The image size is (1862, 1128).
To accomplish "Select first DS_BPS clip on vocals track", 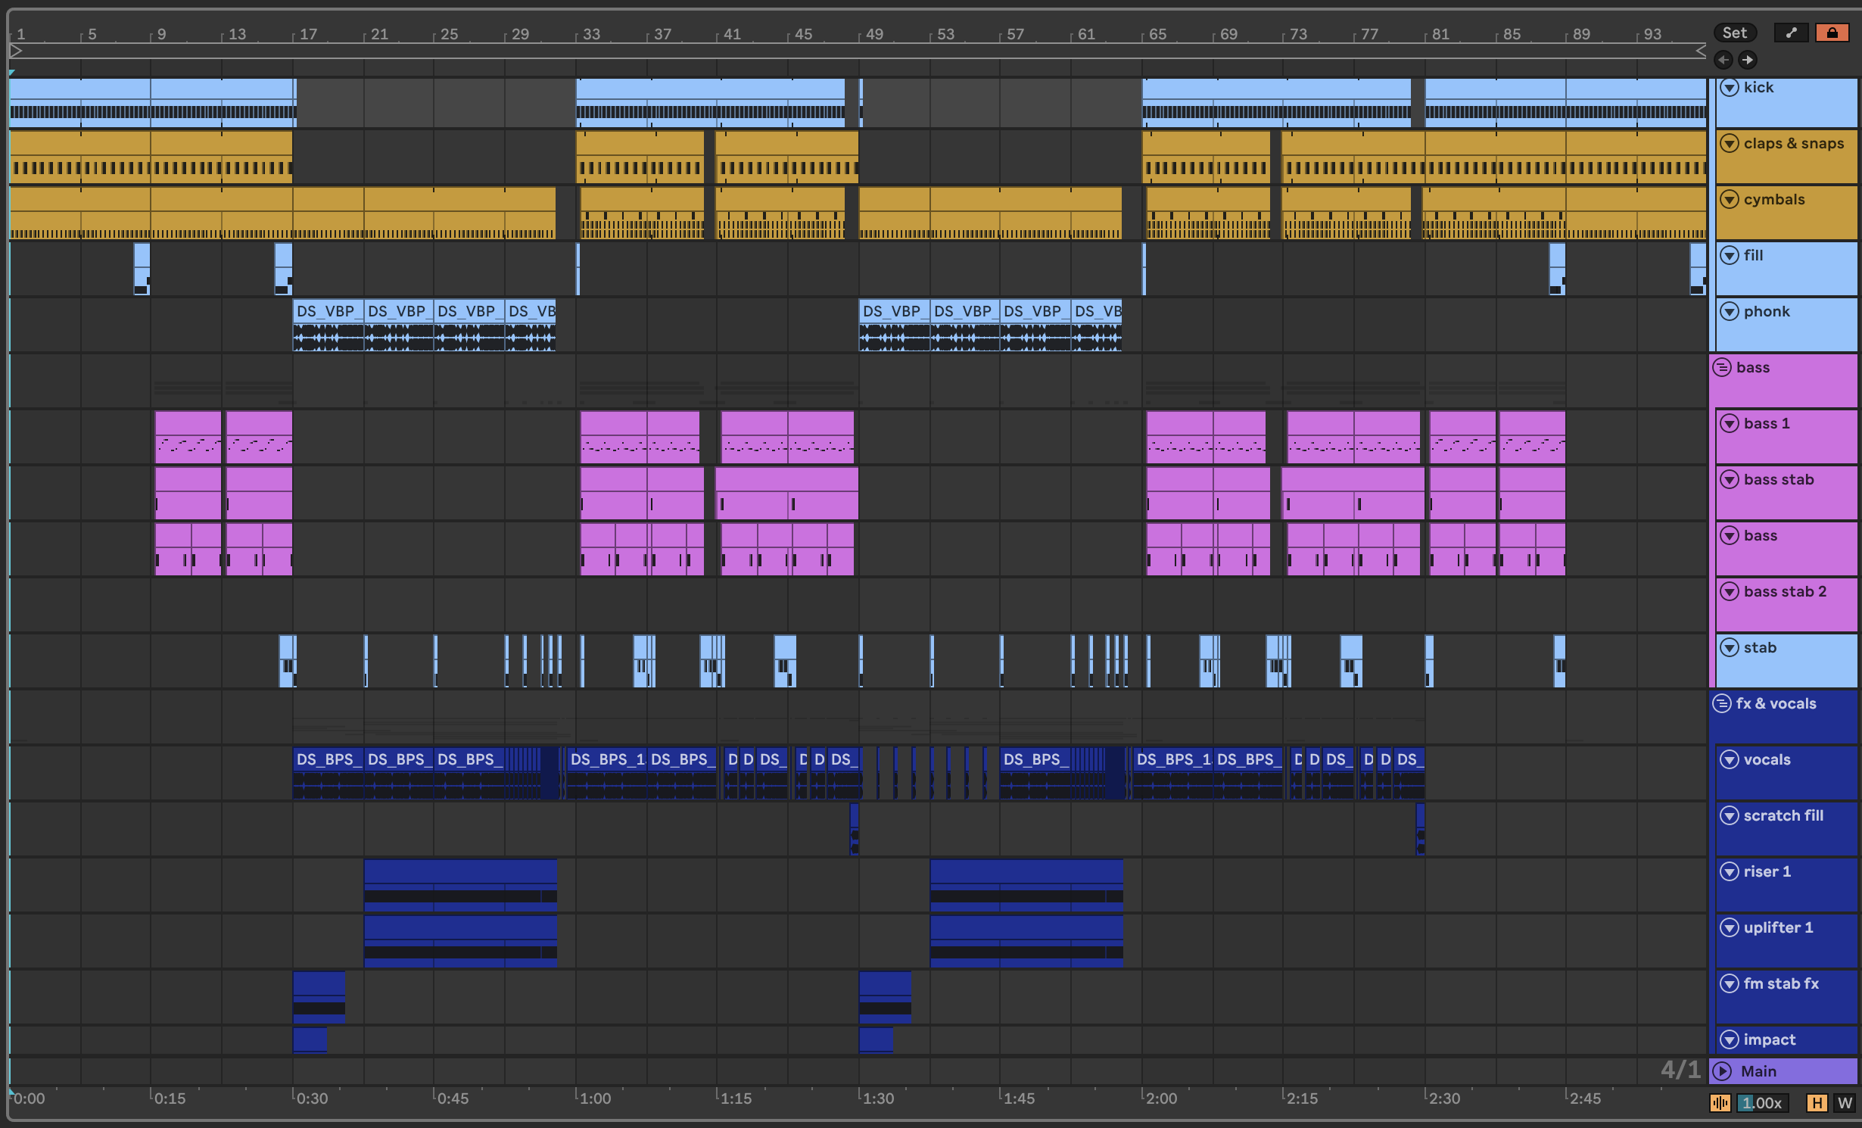I will pyautogui.click(x=328, y=772).
